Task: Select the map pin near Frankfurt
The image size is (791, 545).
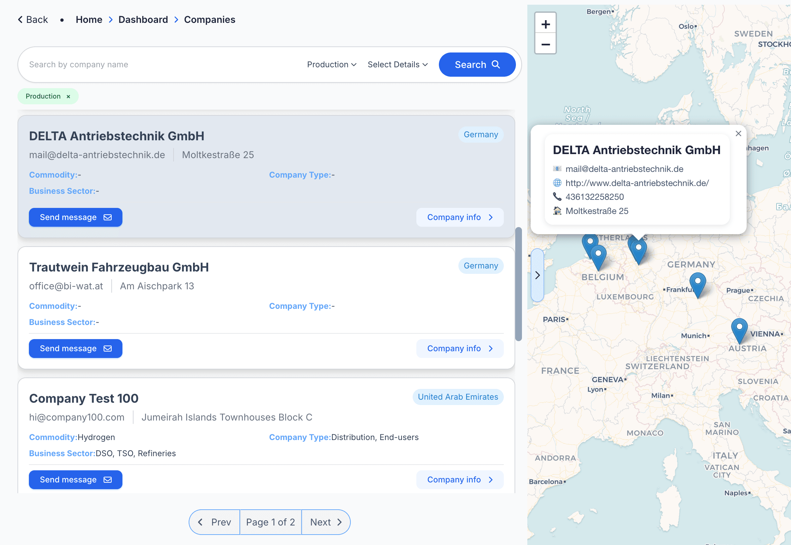Action: (x=698, y=285)
